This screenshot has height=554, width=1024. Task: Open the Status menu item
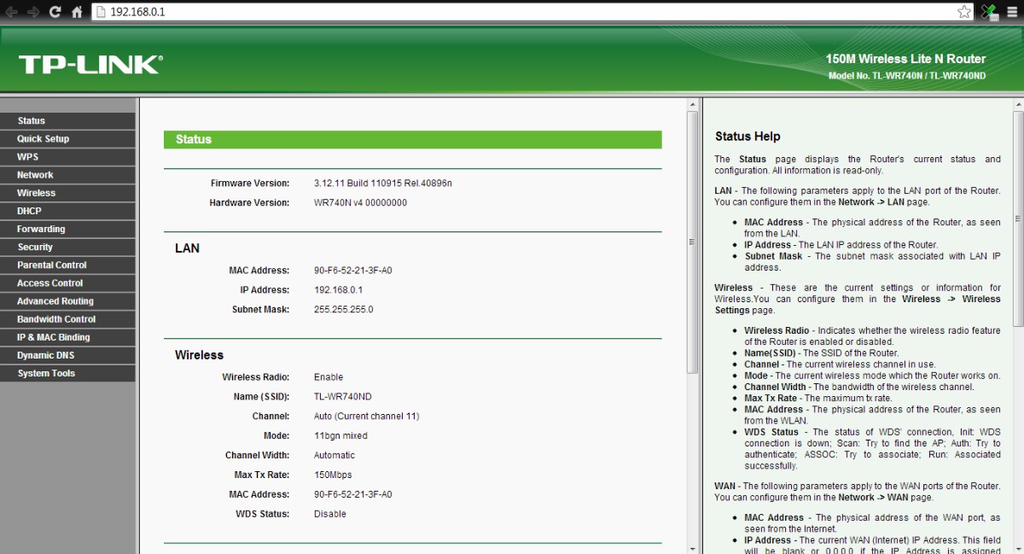pyautogui.click(x=67, y=121)
